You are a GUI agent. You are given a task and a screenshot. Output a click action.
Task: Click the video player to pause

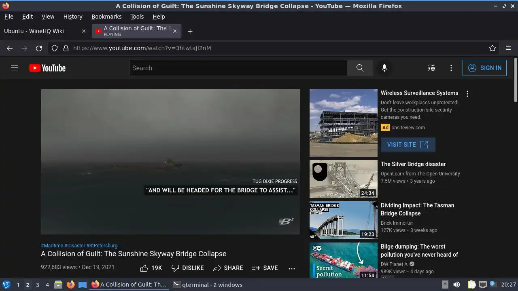[170, 162]
